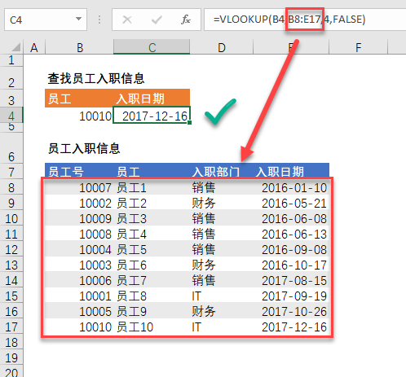
Task: Select row 19 header
Action: coord(11,357)
